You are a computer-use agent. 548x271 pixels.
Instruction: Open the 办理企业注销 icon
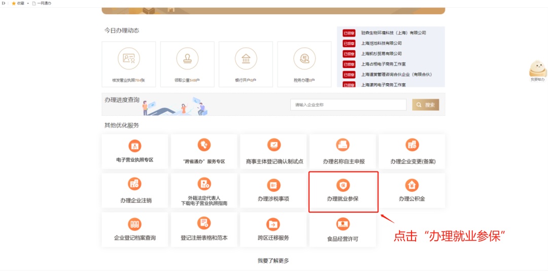click(x=134, y=184)
